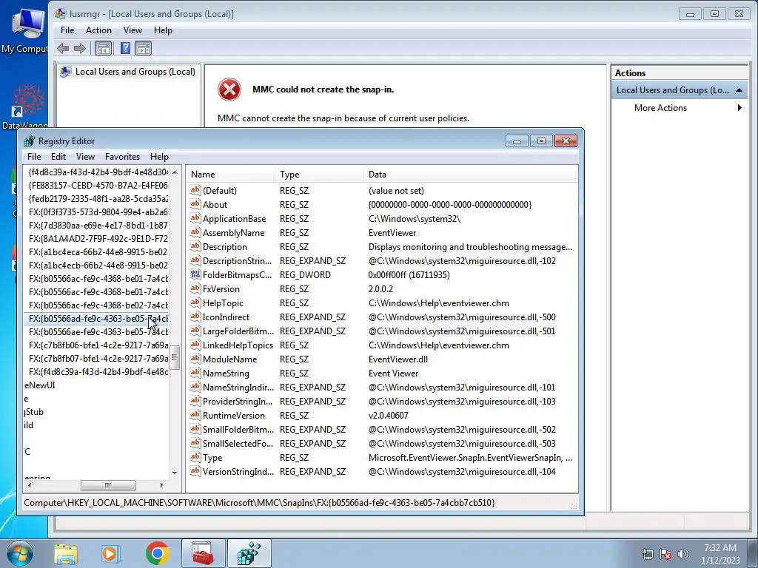Open the lusrmgr View menu
The height and width of the screenshot is (568, 758).
(x=133, y=30)
